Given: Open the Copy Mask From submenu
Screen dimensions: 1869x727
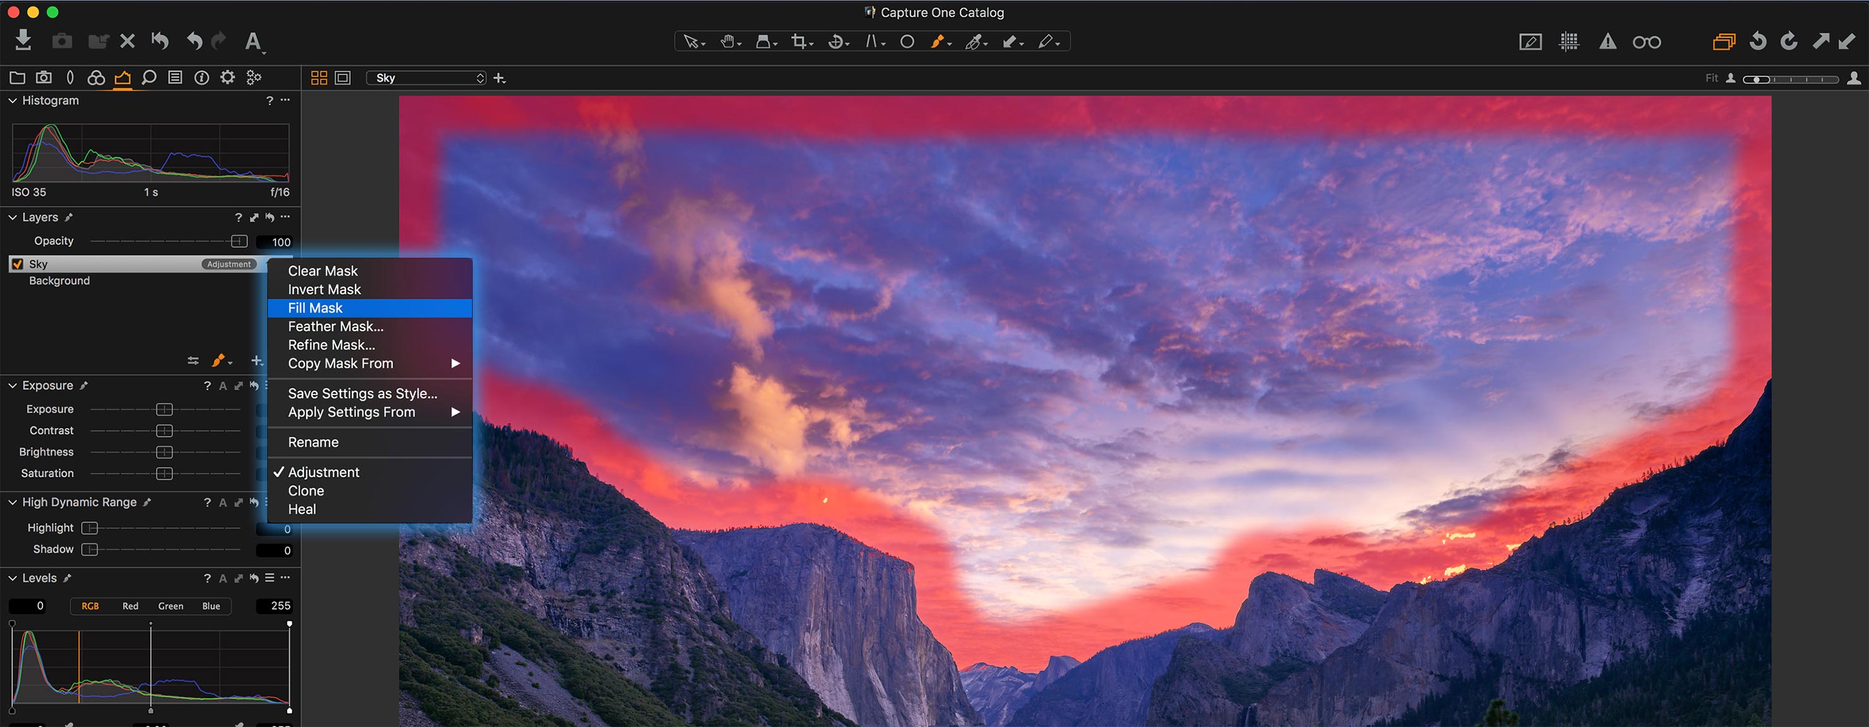Looking at the screenshot, I should click(340, 363).
